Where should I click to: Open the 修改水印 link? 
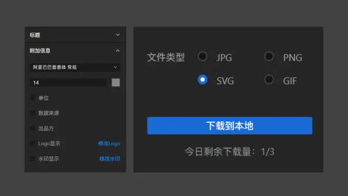[110, 158]
